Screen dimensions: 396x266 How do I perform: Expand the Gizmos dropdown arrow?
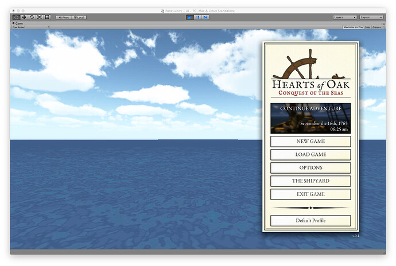(383, 27)
